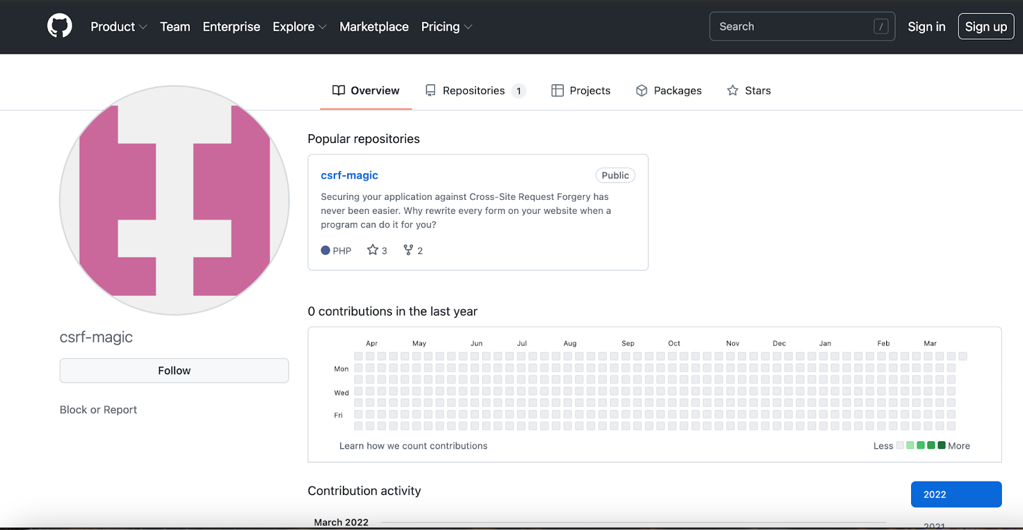Open the csrf-magic profile avatar image
The width and height of the screenshot is (1023, 530).
pyautogui.click(x=175, y=201)
